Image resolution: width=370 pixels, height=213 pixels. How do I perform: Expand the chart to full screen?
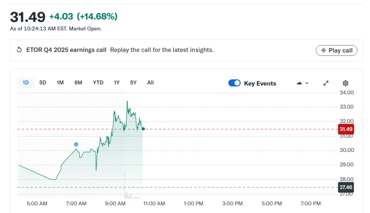[326, 83]
